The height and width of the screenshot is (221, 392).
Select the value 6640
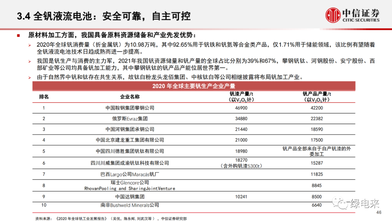[x=317, y=205]
